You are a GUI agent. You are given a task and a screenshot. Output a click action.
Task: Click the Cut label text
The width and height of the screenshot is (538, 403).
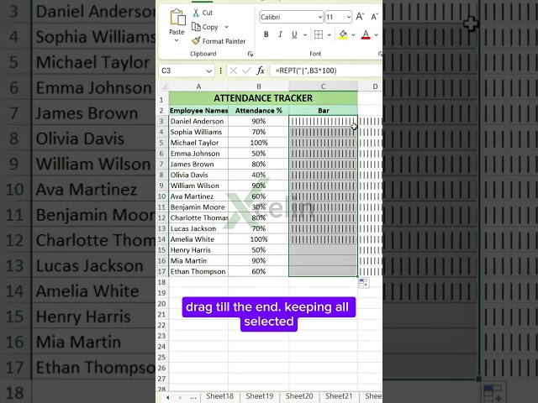pos(208,13)
